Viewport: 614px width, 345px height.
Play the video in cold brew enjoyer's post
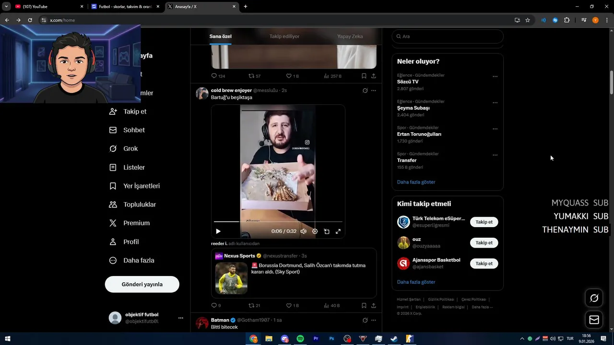[x=218, y=231]
